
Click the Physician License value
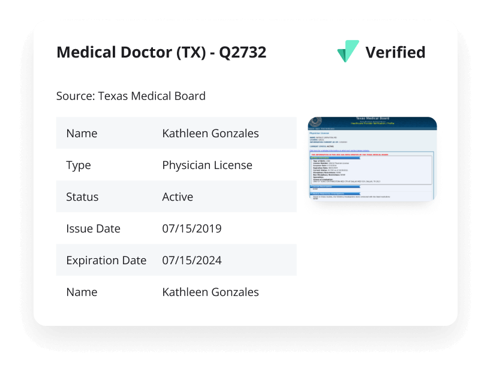[207, 165]
